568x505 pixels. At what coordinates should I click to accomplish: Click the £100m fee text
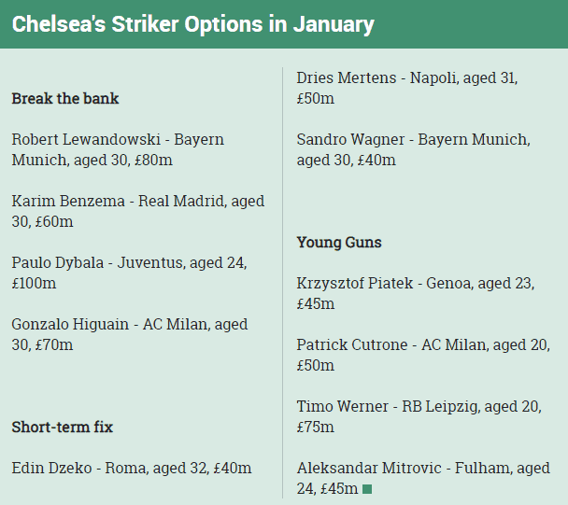pyautogui.click(x=34, y=283)
